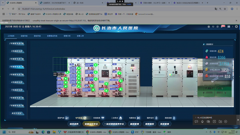The height and width of the screenshot is (135, 240).
Task: Click the 告警推送数 value 57719
Action: click(224, 64)
